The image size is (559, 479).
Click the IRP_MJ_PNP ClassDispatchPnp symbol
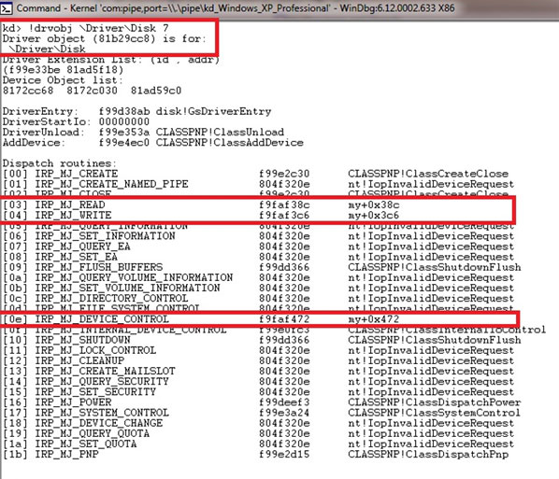pos(428,454)
